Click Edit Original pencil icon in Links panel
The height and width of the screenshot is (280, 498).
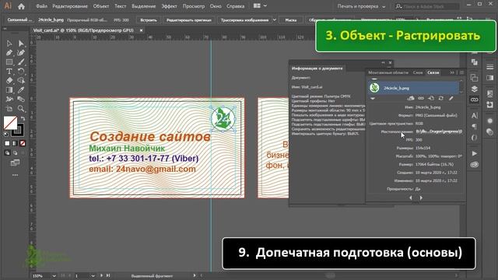click(451, 99)
